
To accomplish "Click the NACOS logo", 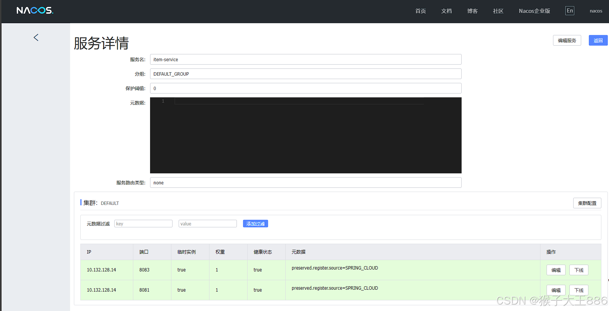I will tap(35, 11).
